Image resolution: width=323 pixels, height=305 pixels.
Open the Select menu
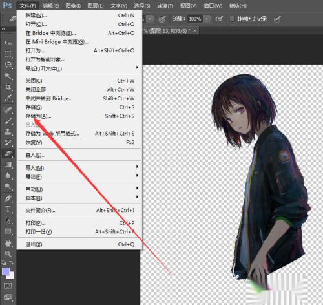pos(142,6)
